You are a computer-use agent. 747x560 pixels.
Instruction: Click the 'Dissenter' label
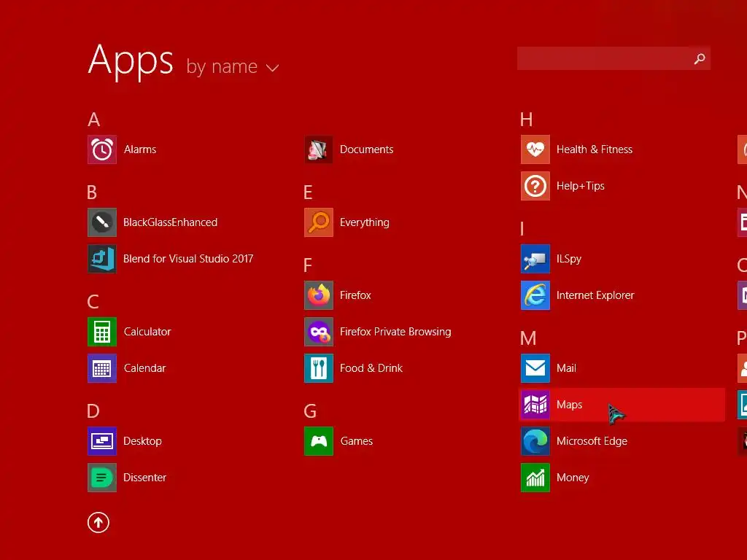pyautogui.click(x=145, y=478)
